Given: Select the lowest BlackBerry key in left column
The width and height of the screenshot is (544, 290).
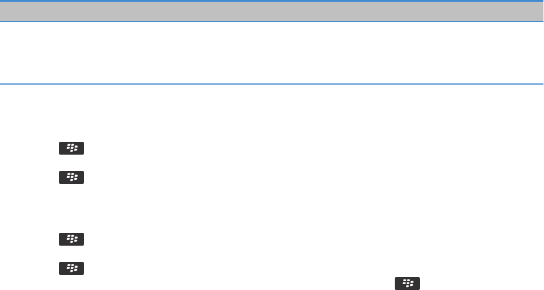Looking at the screenshot, I should [71, 268].
